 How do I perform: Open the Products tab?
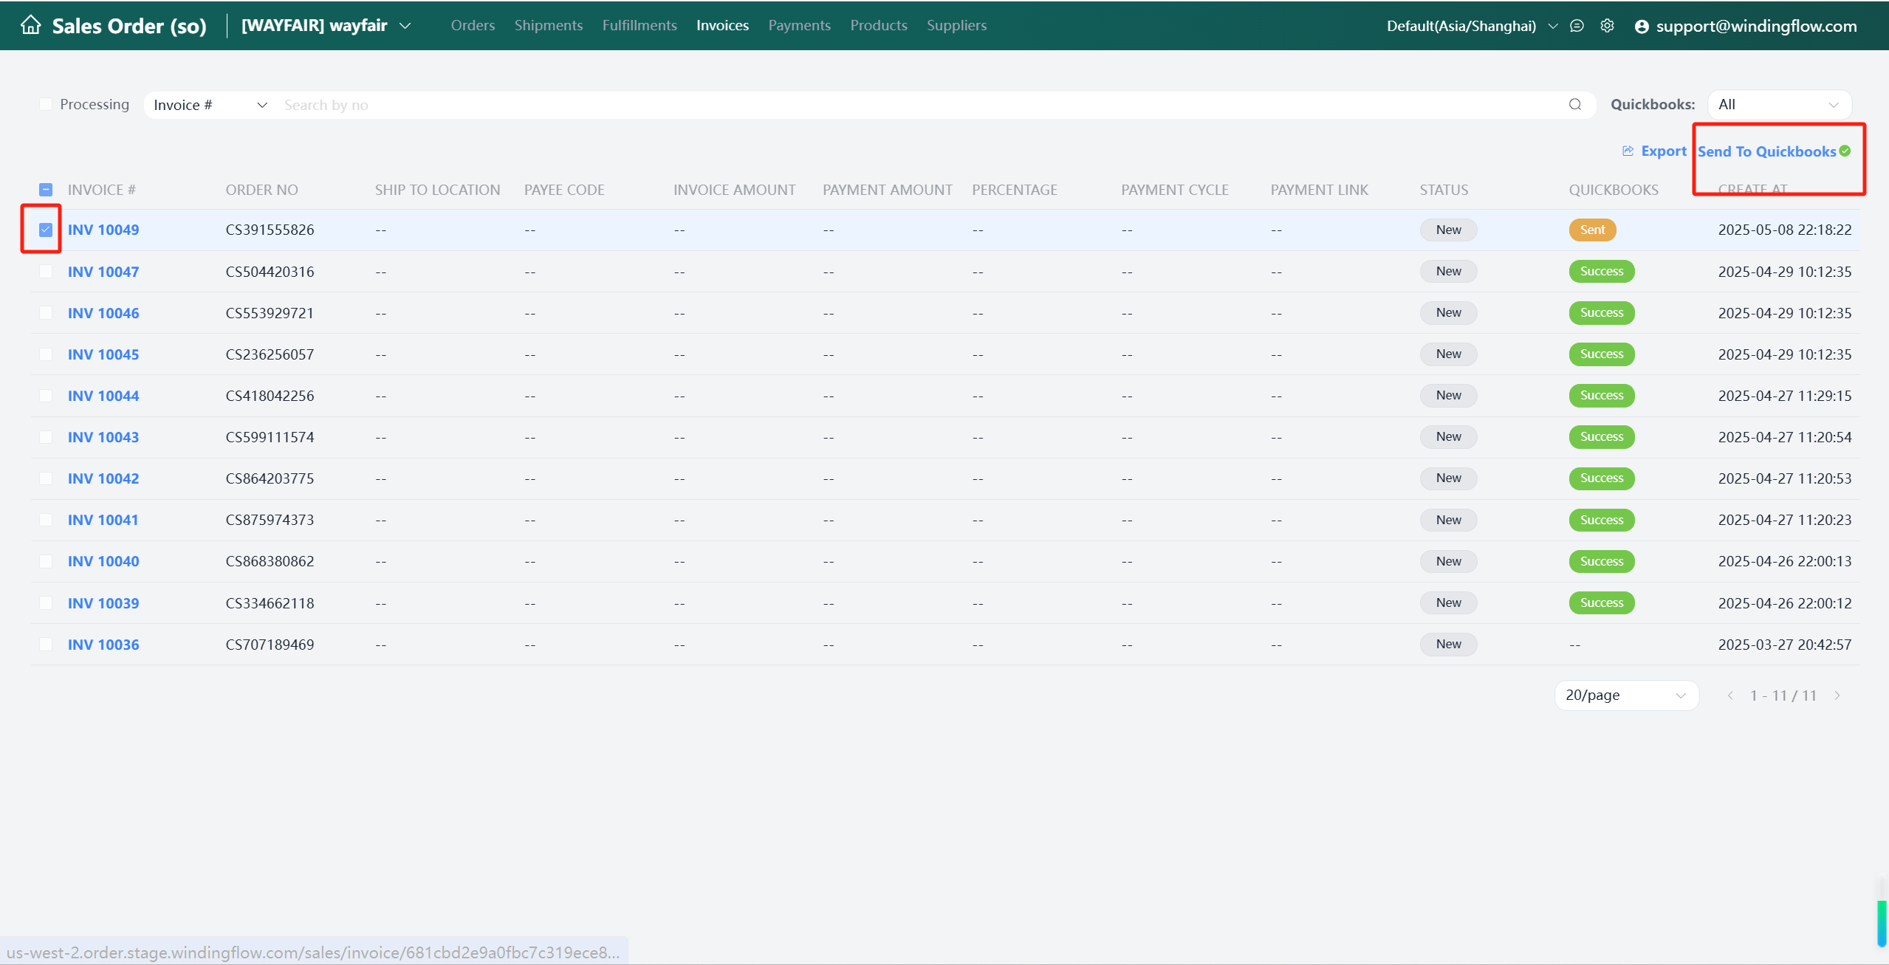[x=879, y=25]
